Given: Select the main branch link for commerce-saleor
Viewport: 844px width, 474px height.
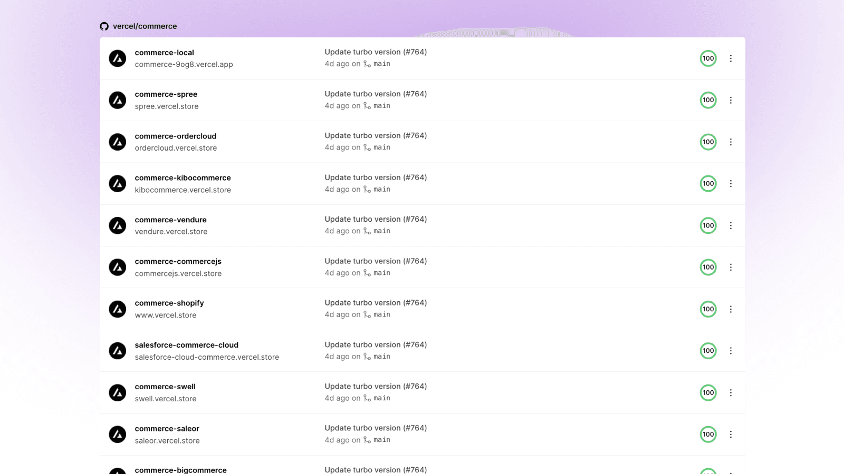Looking at the screenshot, I should [381, 439].
